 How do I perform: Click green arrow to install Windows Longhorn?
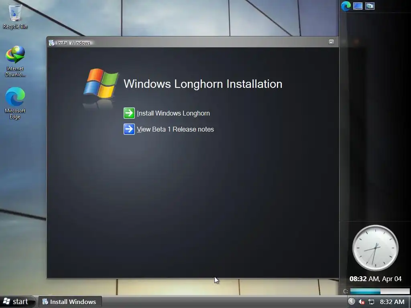(x=129, y=113)
